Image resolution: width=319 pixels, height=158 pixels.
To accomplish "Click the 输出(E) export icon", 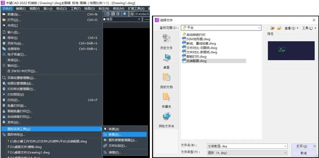I will point(4,66).
